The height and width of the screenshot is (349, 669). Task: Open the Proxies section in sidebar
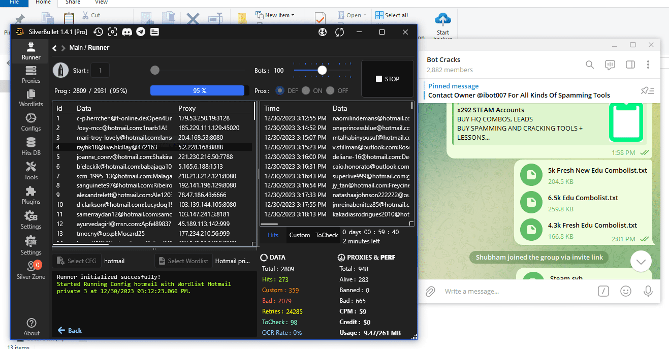tap(31, 75)
